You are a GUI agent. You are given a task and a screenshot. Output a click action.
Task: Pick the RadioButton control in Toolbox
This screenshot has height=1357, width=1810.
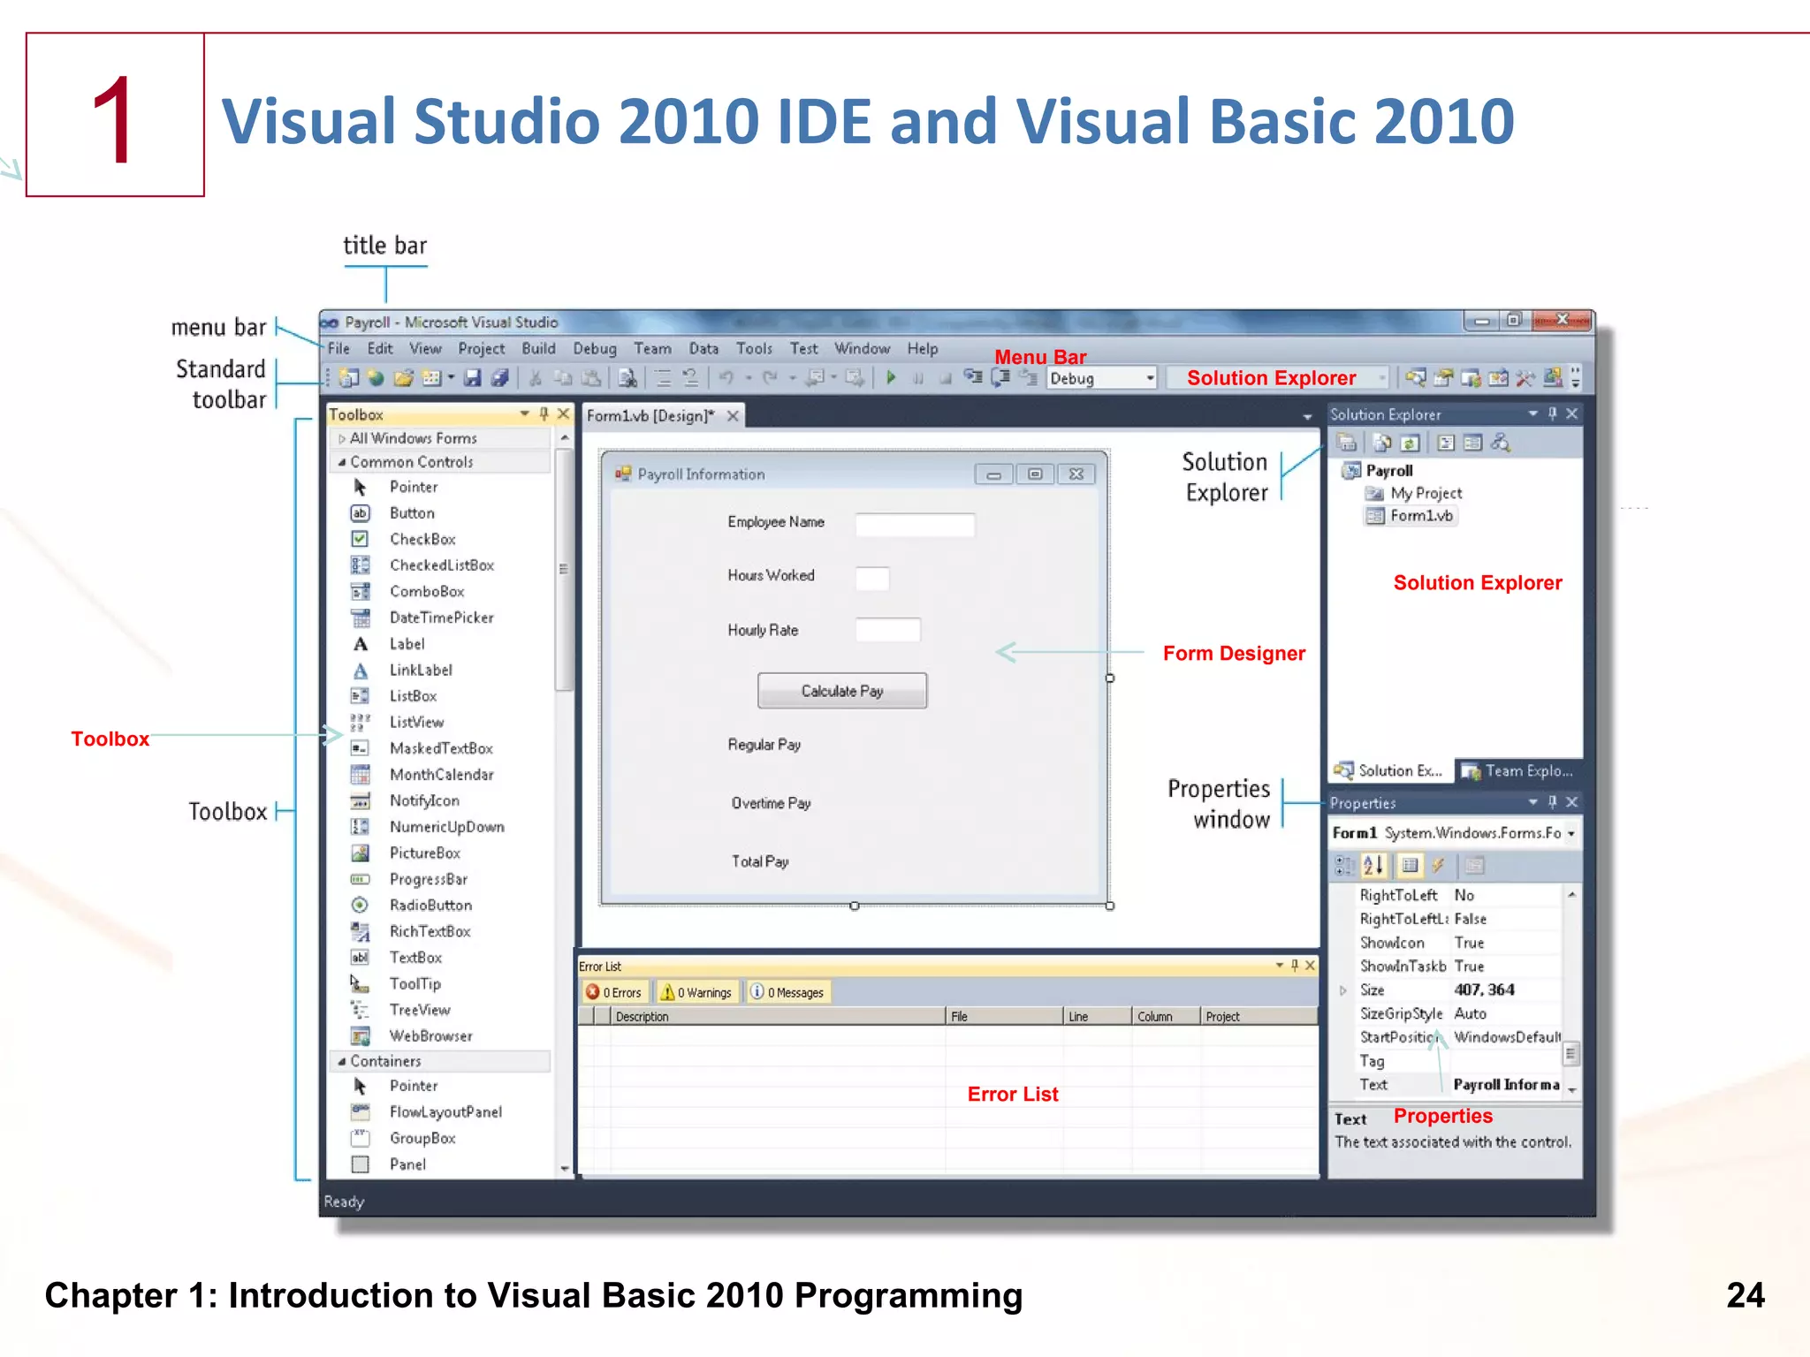430,906
